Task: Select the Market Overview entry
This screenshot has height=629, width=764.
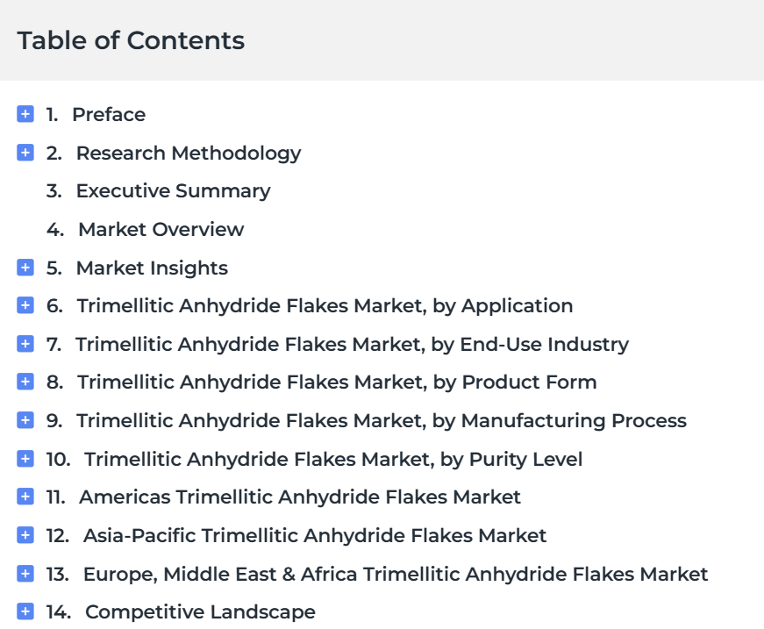Action: tap(161, 230)
